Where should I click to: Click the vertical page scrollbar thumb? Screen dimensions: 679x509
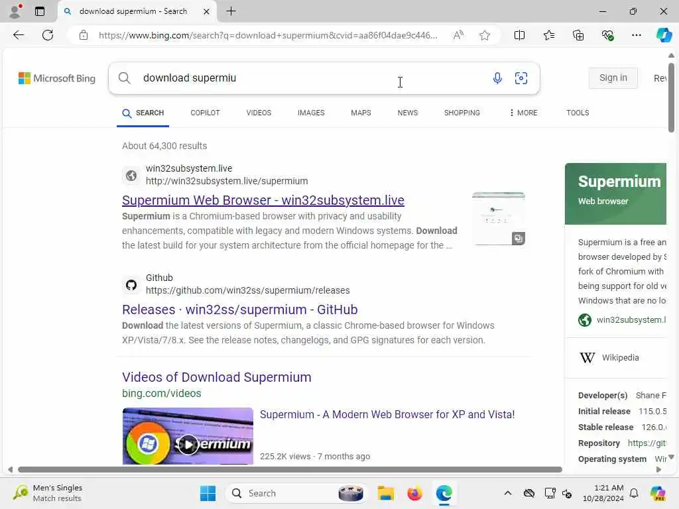[671, 97]
